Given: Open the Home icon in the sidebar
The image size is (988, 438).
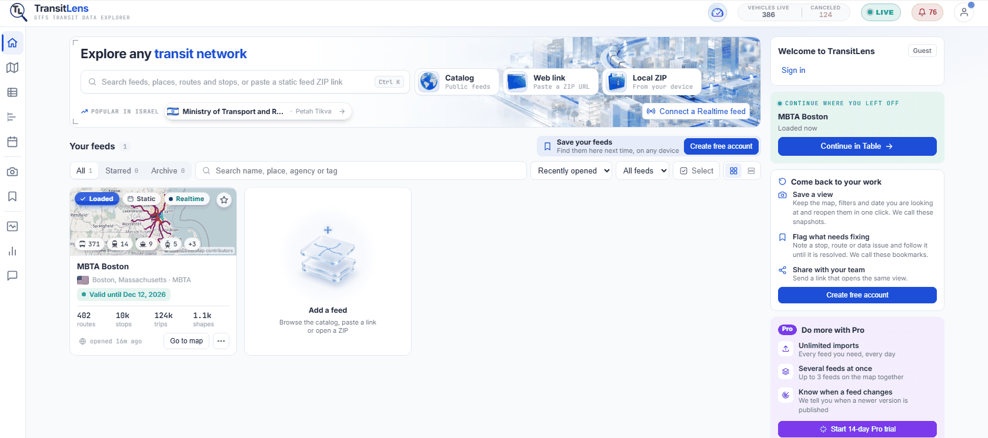Looking at the screenshot, I should click(x=12, y=43).
